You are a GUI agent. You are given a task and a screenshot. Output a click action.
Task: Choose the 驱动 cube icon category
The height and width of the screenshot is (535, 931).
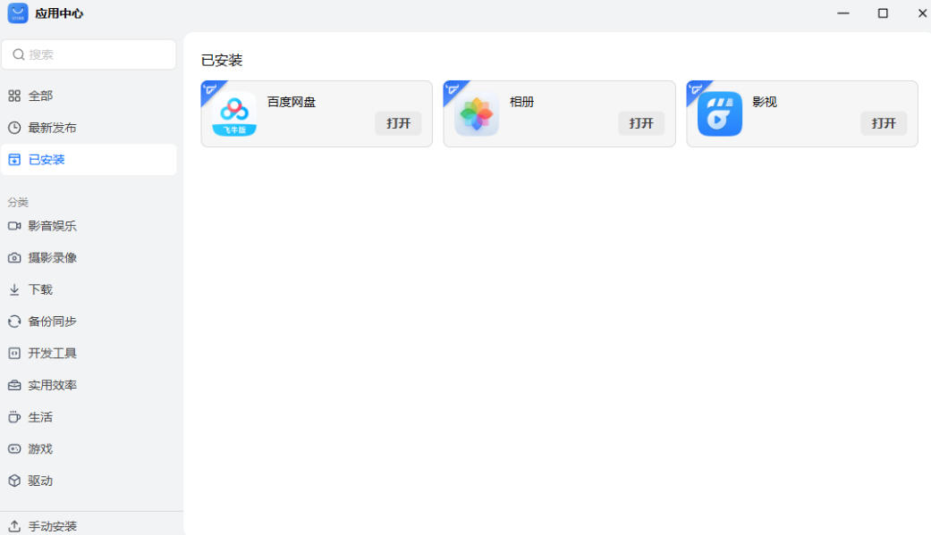[14, 481]
